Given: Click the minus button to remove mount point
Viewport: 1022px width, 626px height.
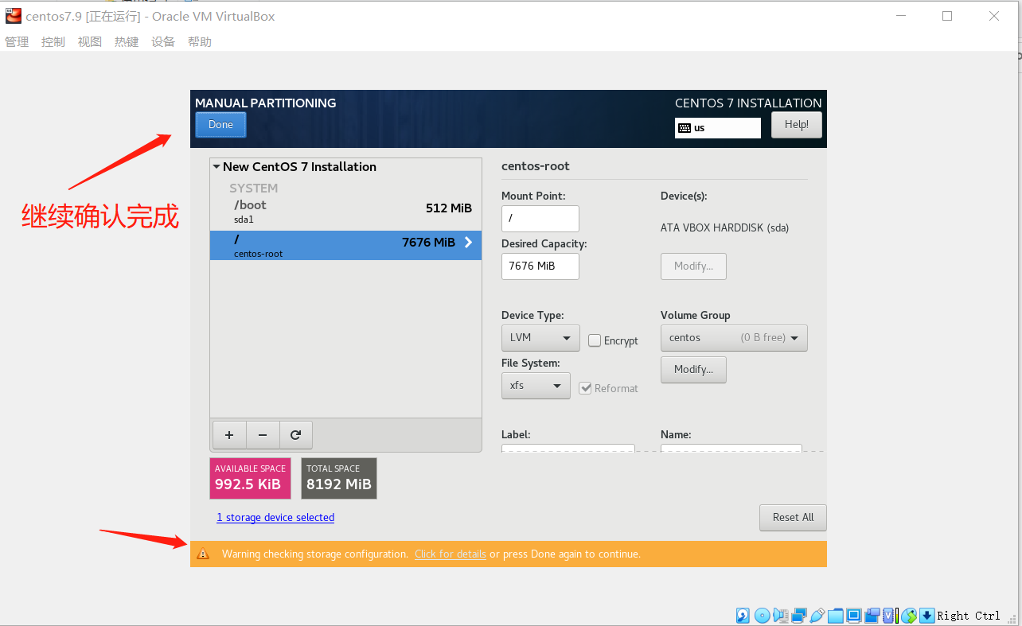Looking at the screenshot, I should [x=263, y=435].
